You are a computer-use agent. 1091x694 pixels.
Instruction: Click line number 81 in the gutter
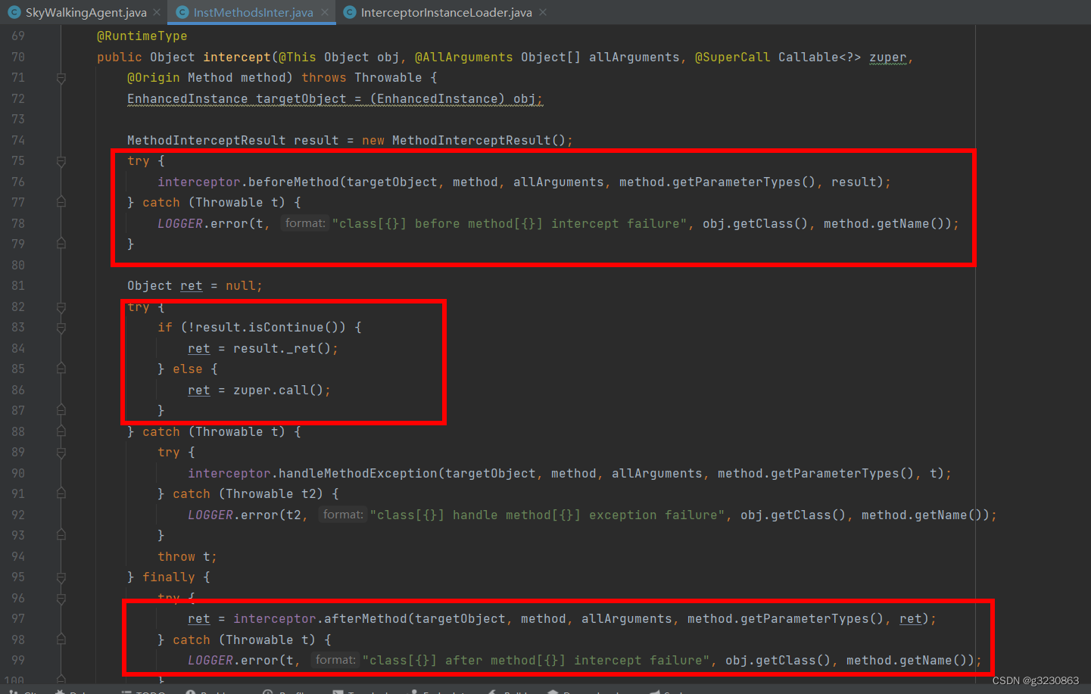pyautogui.click(x=18, y=286)
